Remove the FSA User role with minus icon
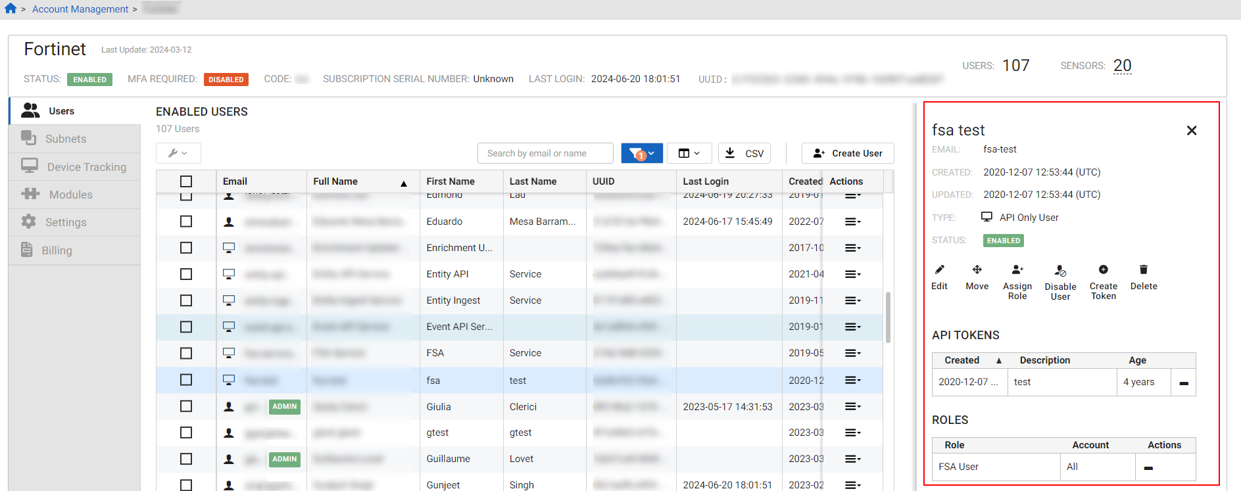Image resolution: width=1241 pixels, height=491 pixels. pyautogui.click(x=1148, y=468)
